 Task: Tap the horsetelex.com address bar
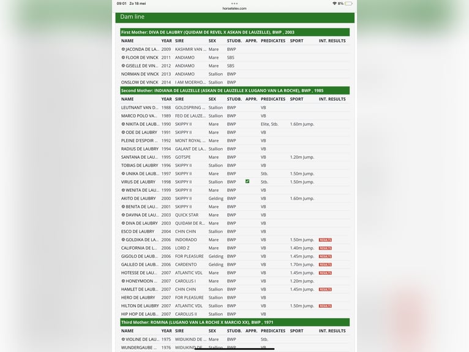click(234, 9)
